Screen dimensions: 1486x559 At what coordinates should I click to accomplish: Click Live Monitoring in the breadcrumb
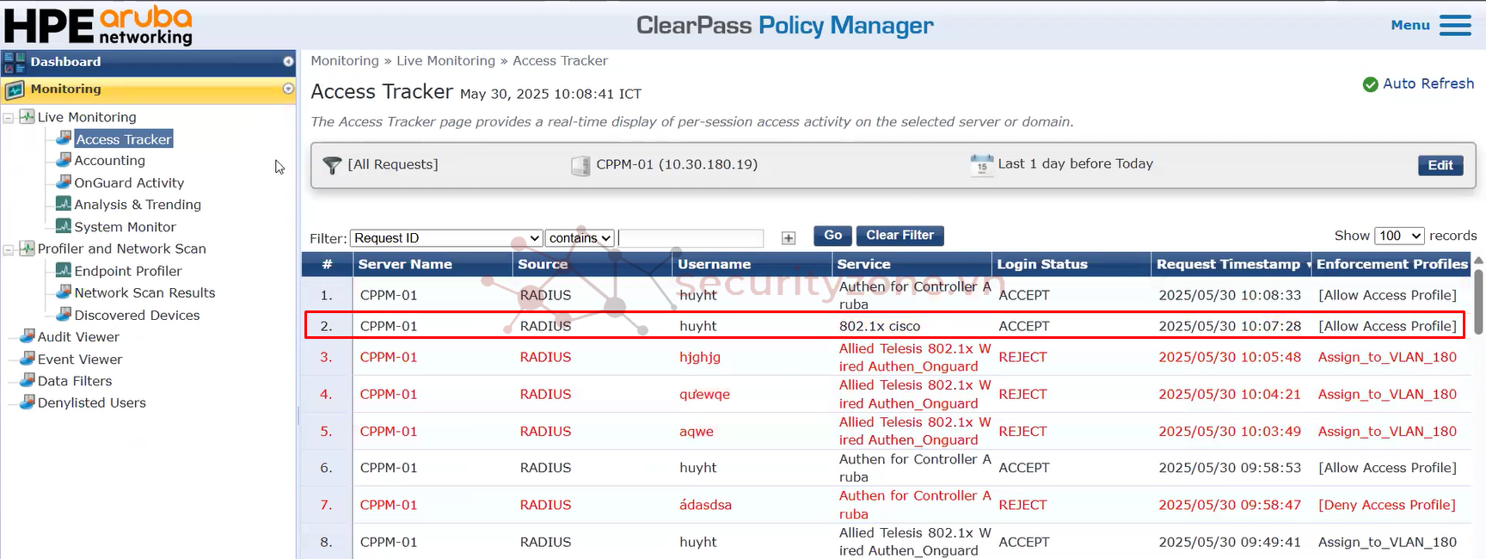(x=445, y=61)
